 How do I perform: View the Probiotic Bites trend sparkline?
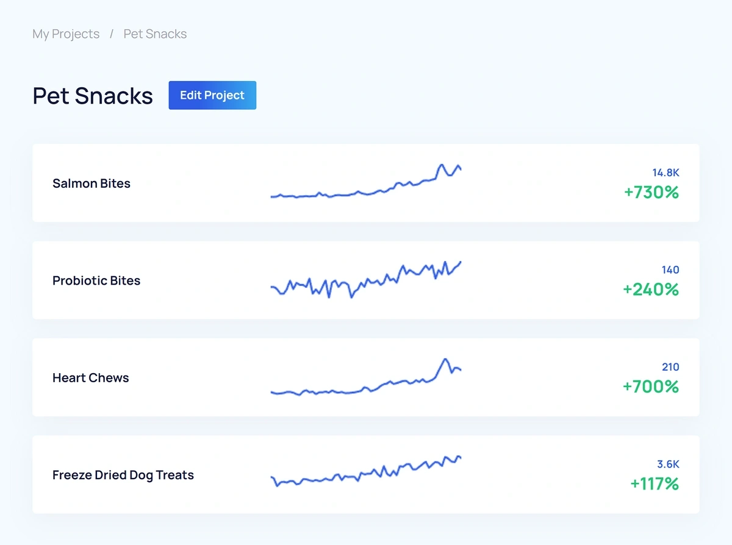tap(366, 279)
